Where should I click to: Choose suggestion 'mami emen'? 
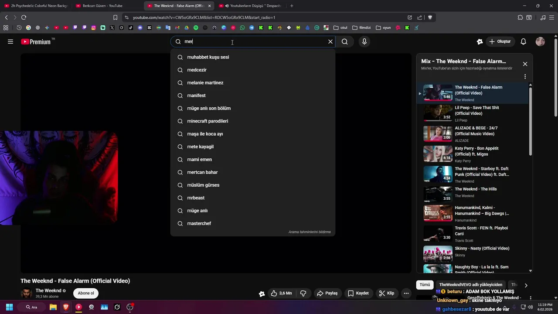click(x=253, y=160)
